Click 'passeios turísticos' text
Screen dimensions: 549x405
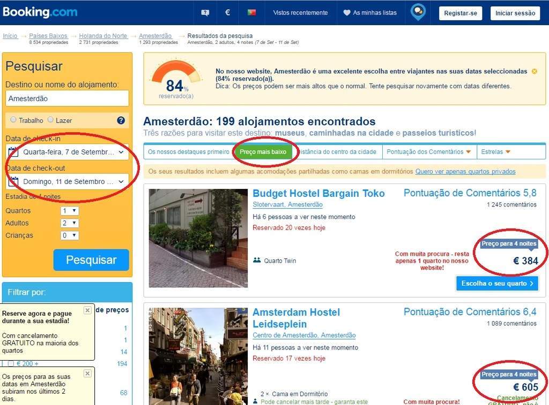pyautogui.click(x=439, y=133)
